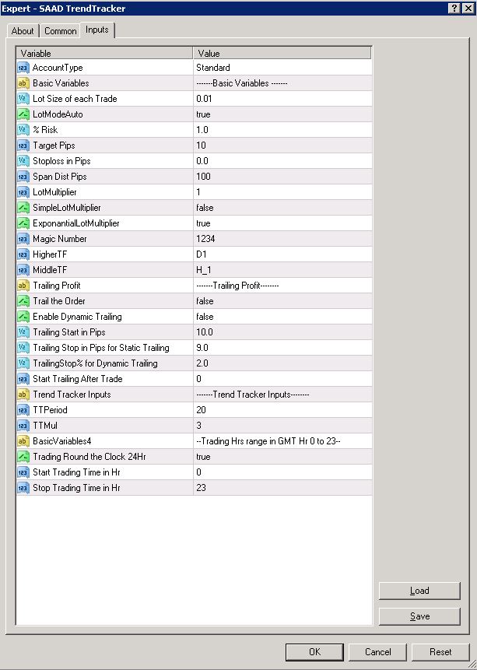
Task: Click the double icon beside Trailing Start in Pips
Action: (x=23, y=332)
